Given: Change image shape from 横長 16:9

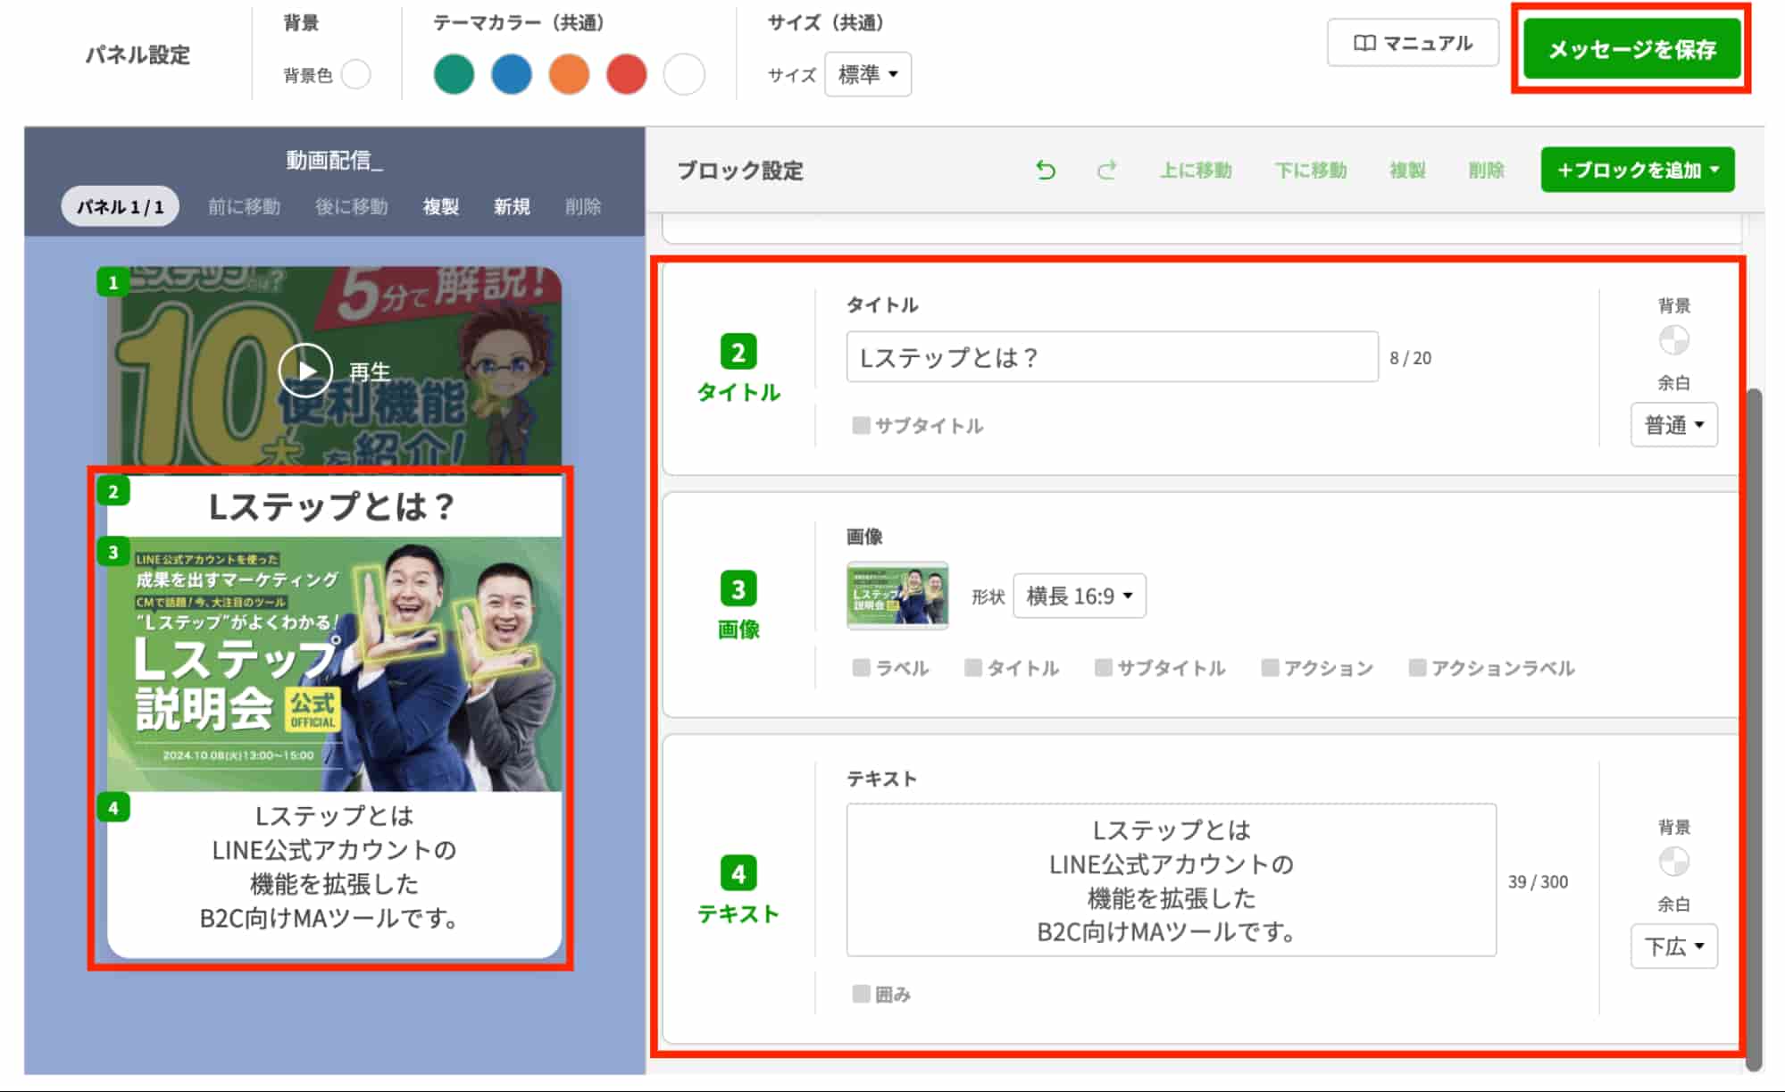Looking at the screenshot, I should tap(1079, 596).
